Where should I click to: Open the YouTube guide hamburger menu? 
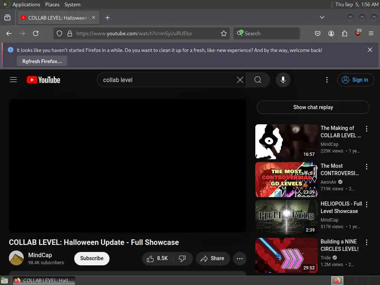pyautogui.click(x=13, y=80)
